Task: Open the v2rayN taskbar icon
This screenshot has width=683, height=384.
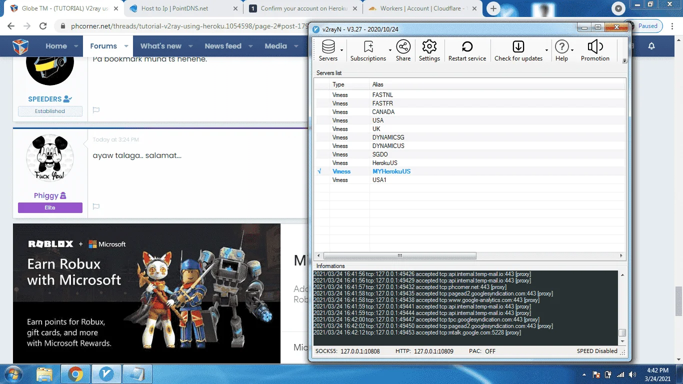Action: pos(105,374)
